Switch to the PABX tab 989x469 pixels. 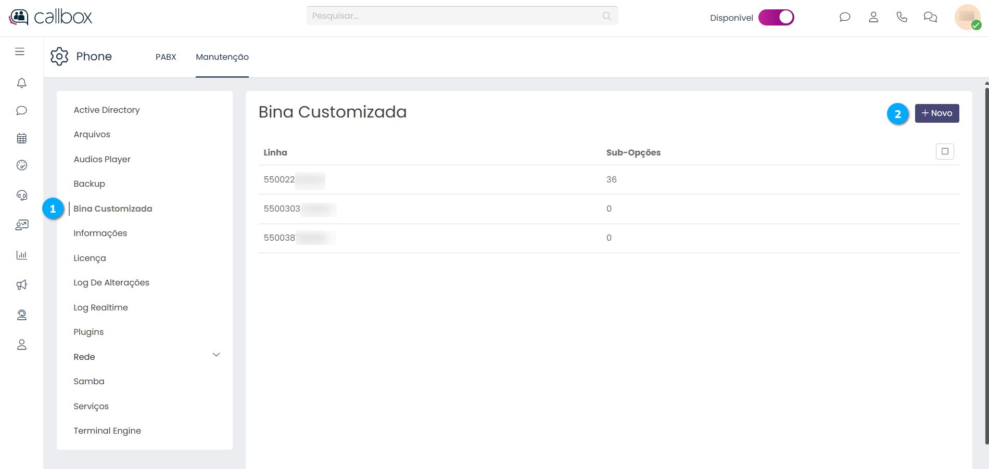(166, 57)
